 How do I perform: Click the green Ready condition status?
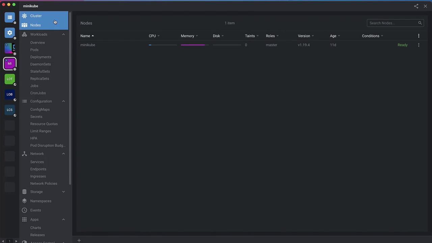(x=403, y=45)
